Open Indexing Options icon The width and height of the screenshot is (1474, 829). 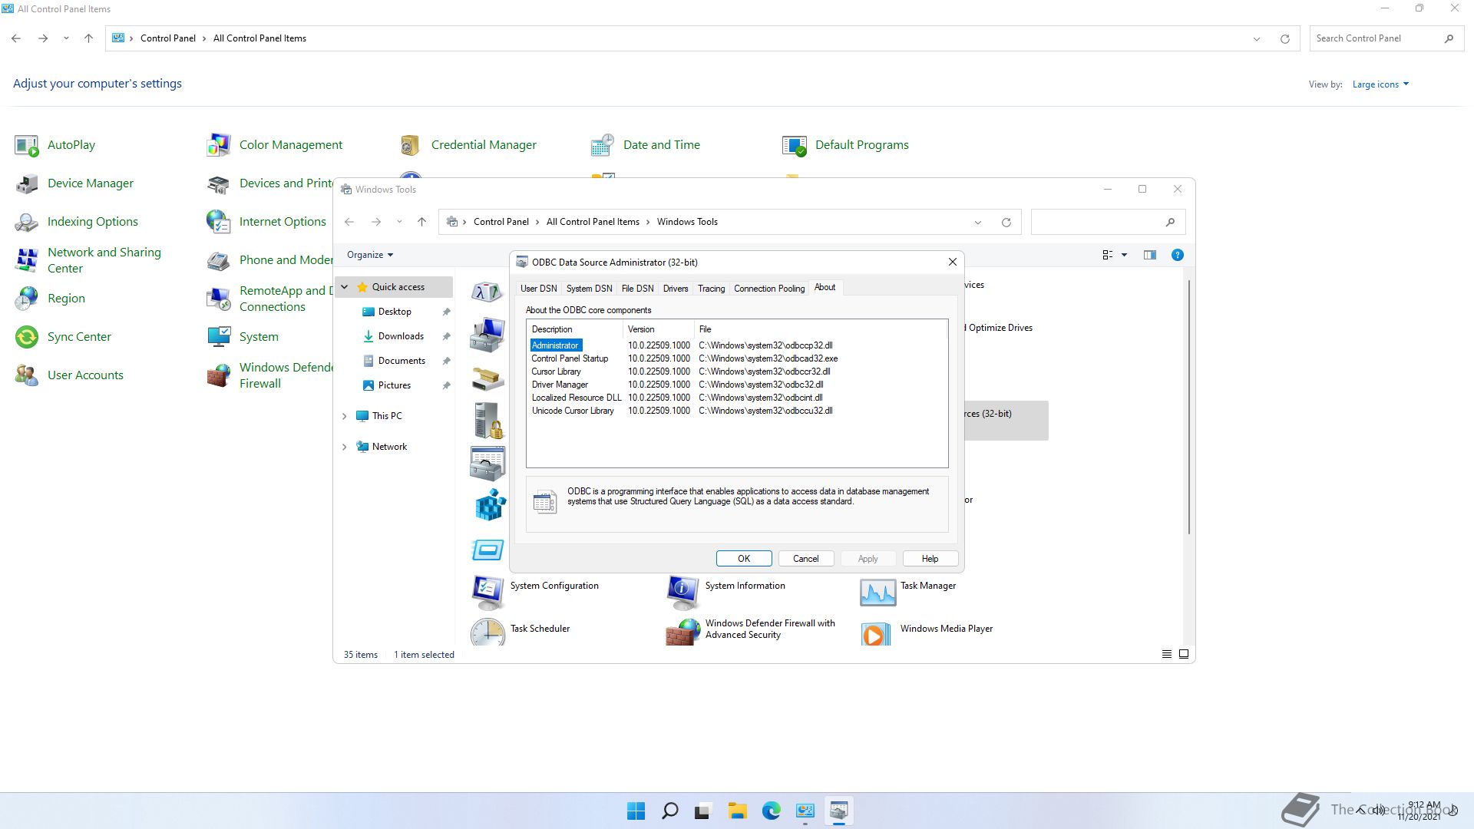coord(27,222)
